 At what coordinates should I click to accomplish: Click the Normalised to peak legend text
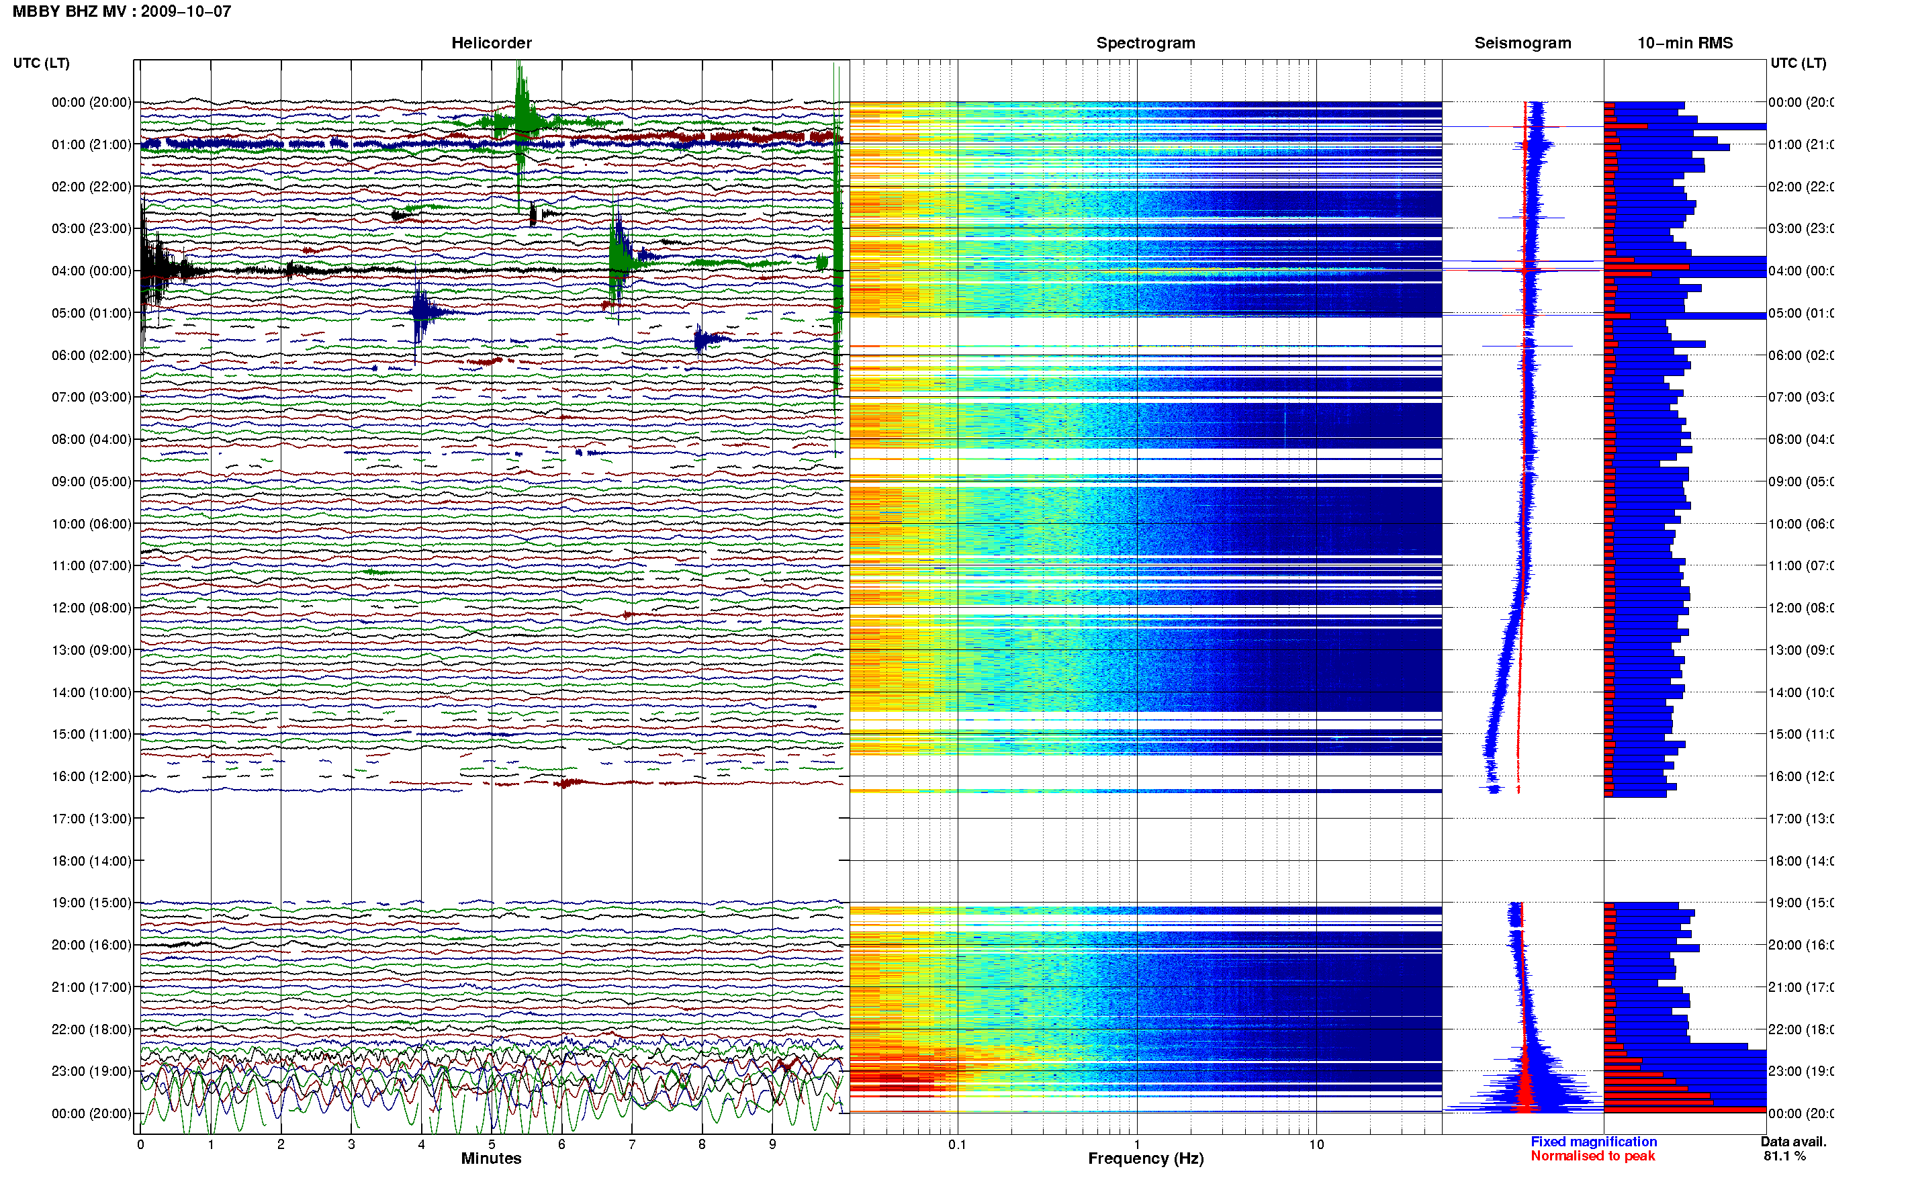(1592, 1156)
